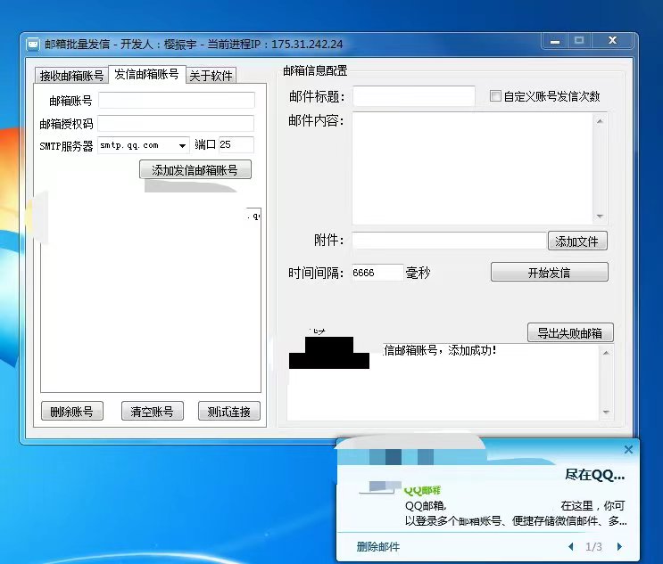
Task: Click the 删除邮件 link in popup
Action: 377,546
